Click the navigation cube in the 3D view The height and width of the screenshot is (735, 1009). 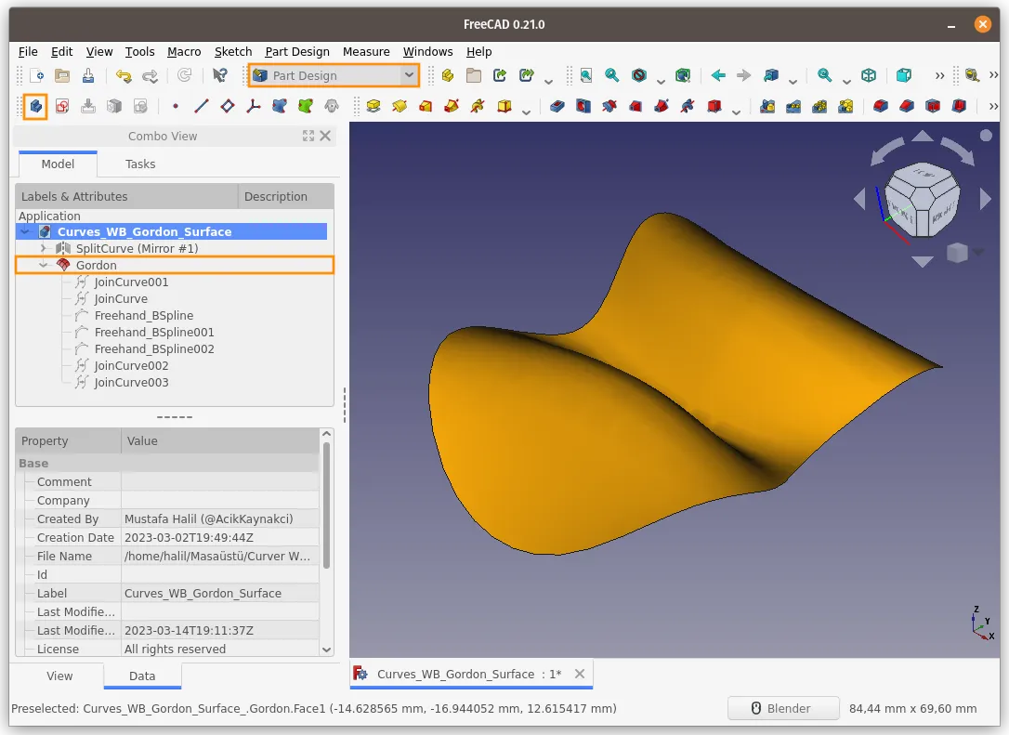tap(922, 199)
